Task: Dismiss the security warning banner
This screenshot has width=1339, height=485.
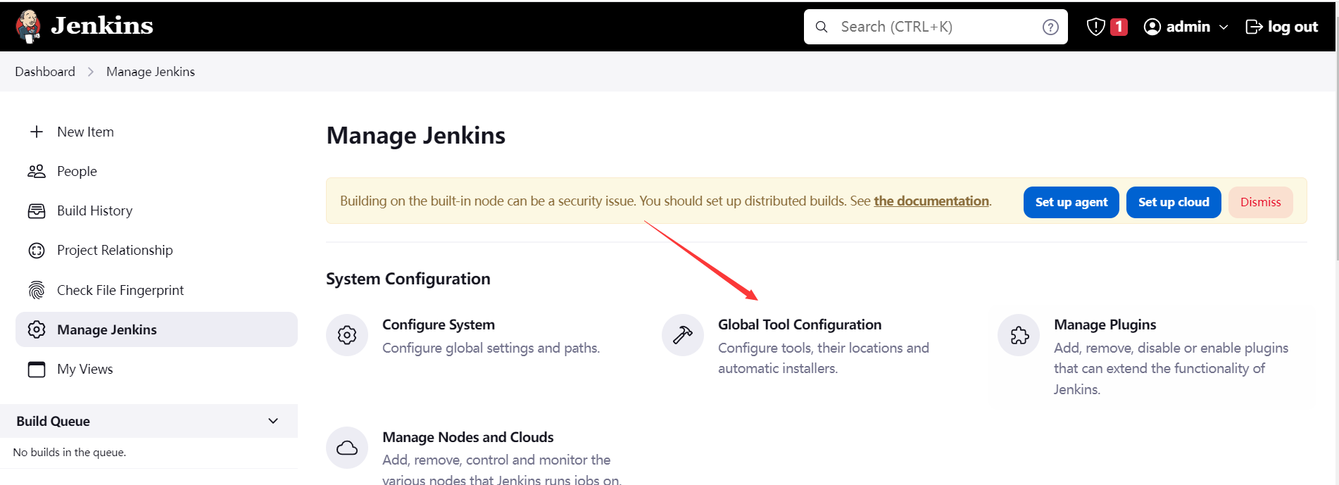Action: [x=1260, y=202]
